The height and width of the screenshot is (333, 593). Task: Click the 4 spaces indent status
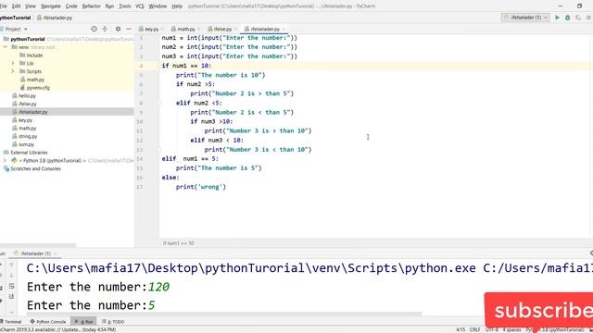511,329
